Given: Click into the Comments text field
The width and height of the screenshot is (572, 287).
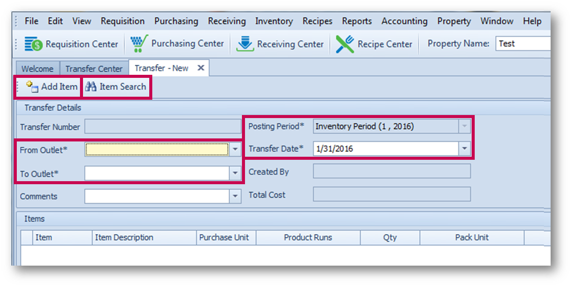Looking at the screenshot, I should pos(157,196).
